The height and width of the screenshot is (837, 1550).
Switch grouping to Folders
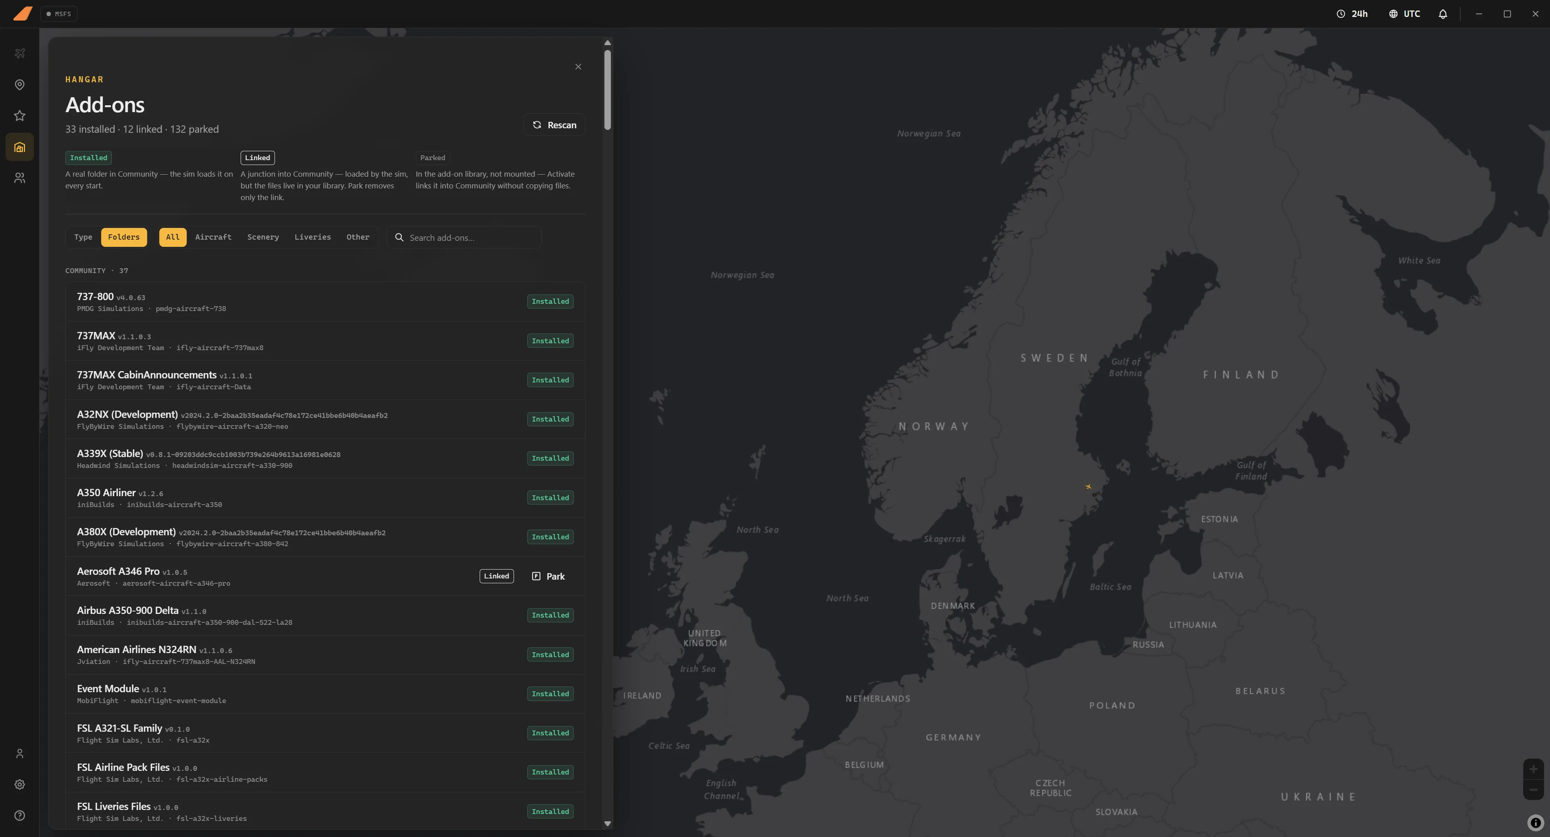point(124,237)
